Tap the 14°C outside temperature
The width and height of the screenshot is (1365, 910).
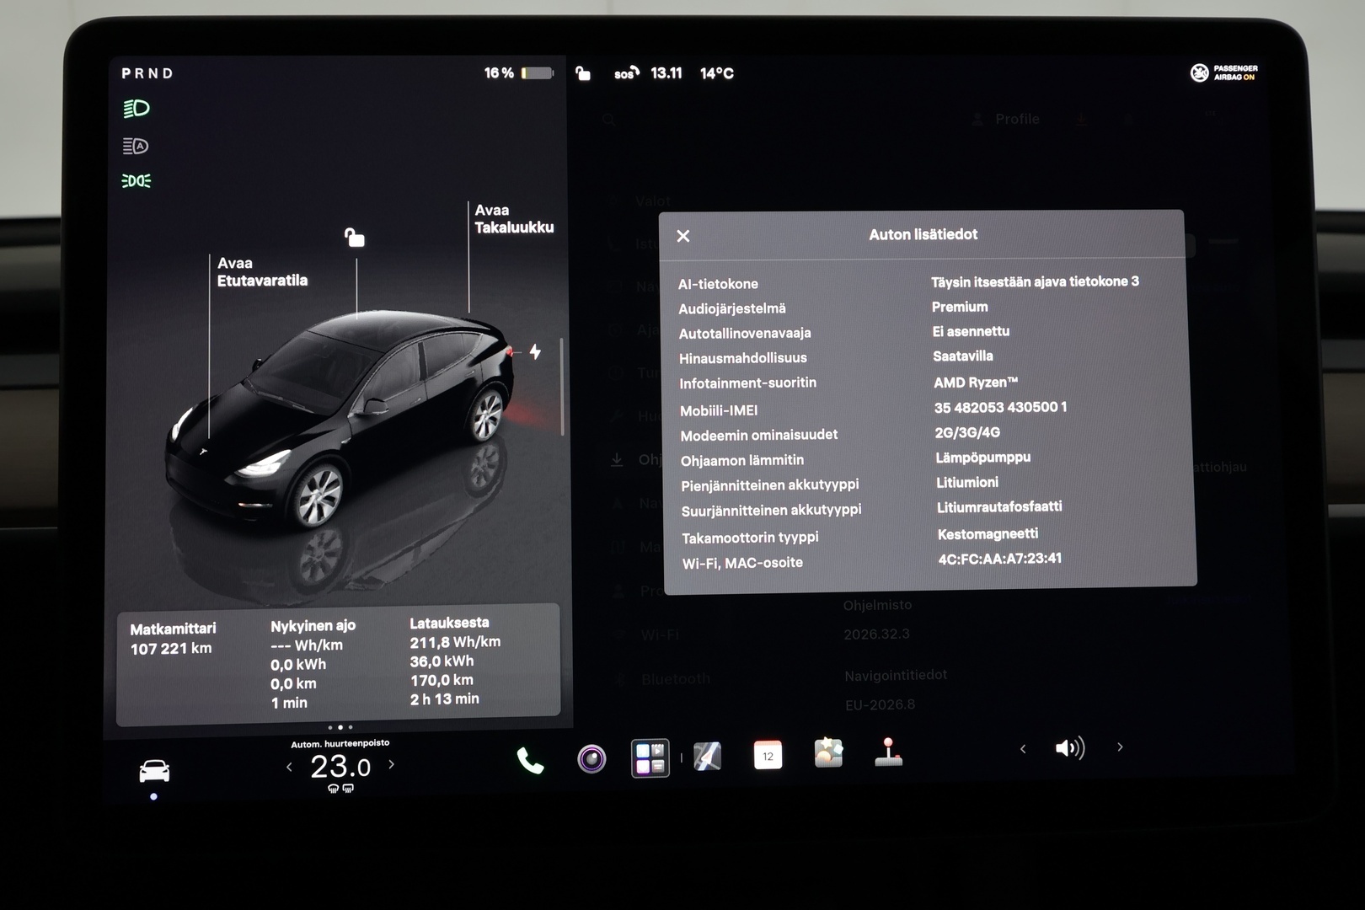point(717,73)
